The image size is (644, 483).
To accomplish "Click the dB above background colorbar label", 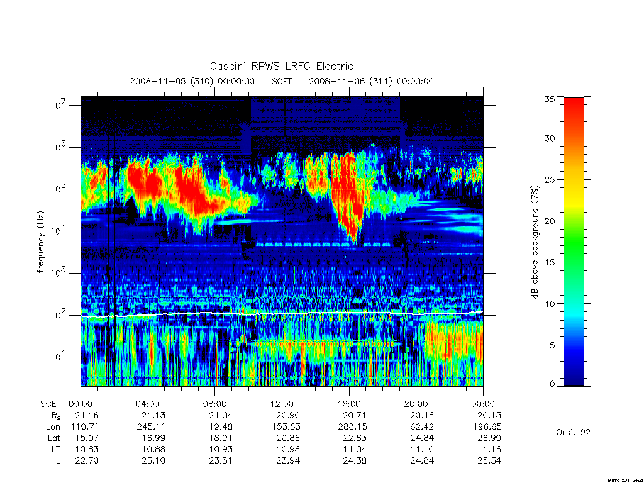I will coord(535,241).
